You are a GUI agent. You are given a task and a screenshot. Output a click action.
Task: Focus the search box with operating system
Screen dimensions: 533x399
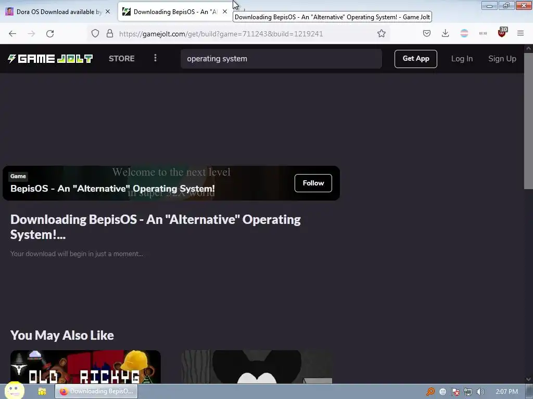pos(281,59)
